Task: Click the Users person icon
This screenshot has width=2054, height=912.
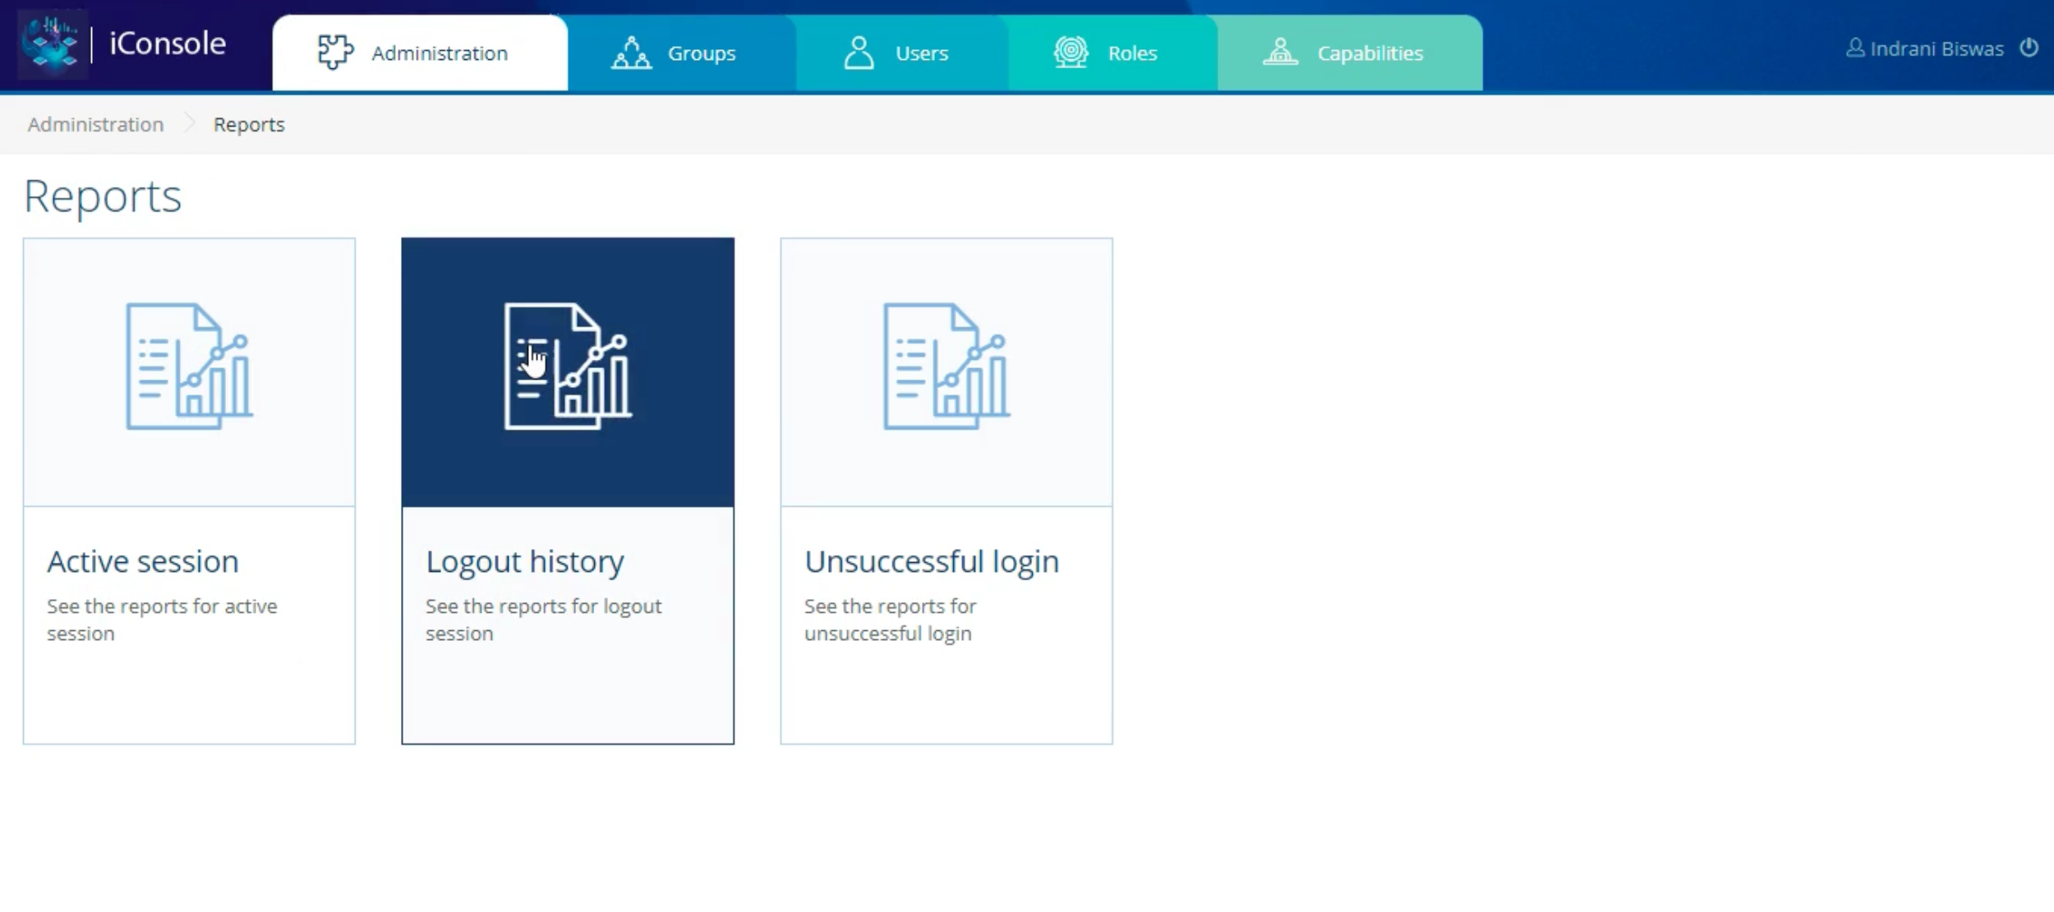Action: tap(859, 52)
